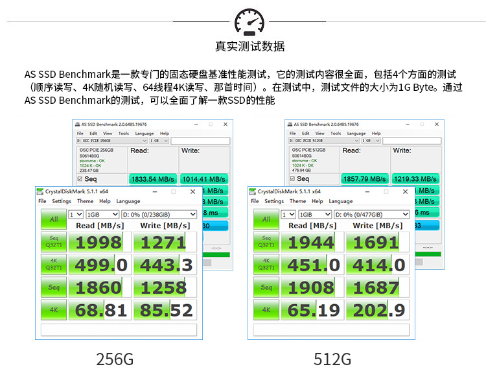Click the AS SSD Benchmark icon in the 256GB window title bar
This screenshot has height=384, width=486.
pyautogui.click(x=76, y=124)
